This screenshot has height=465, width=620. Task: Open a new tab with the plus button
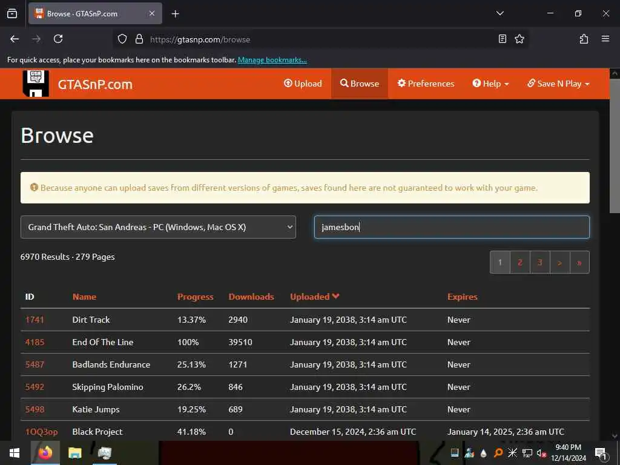point(175,14)
